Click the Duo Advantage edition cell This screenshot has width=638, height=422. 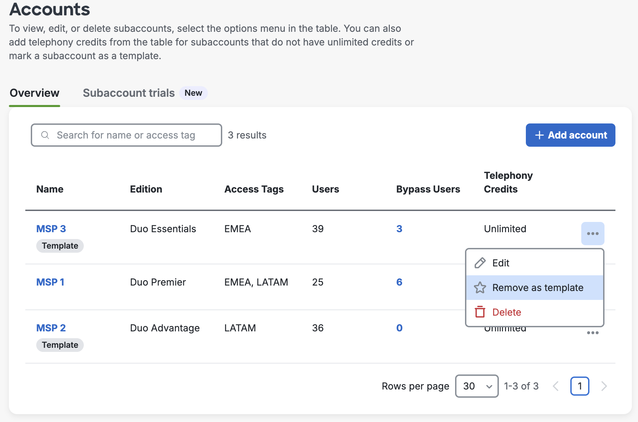[x=165, y=328]
